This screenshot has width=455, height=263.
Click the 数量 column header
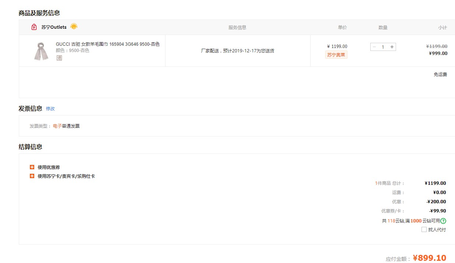pyautogui.click(x=383, y=28)
